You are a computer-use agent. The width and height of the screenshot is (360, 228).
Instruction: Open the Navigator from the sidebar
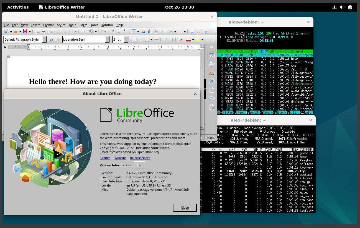click(211, 81)
